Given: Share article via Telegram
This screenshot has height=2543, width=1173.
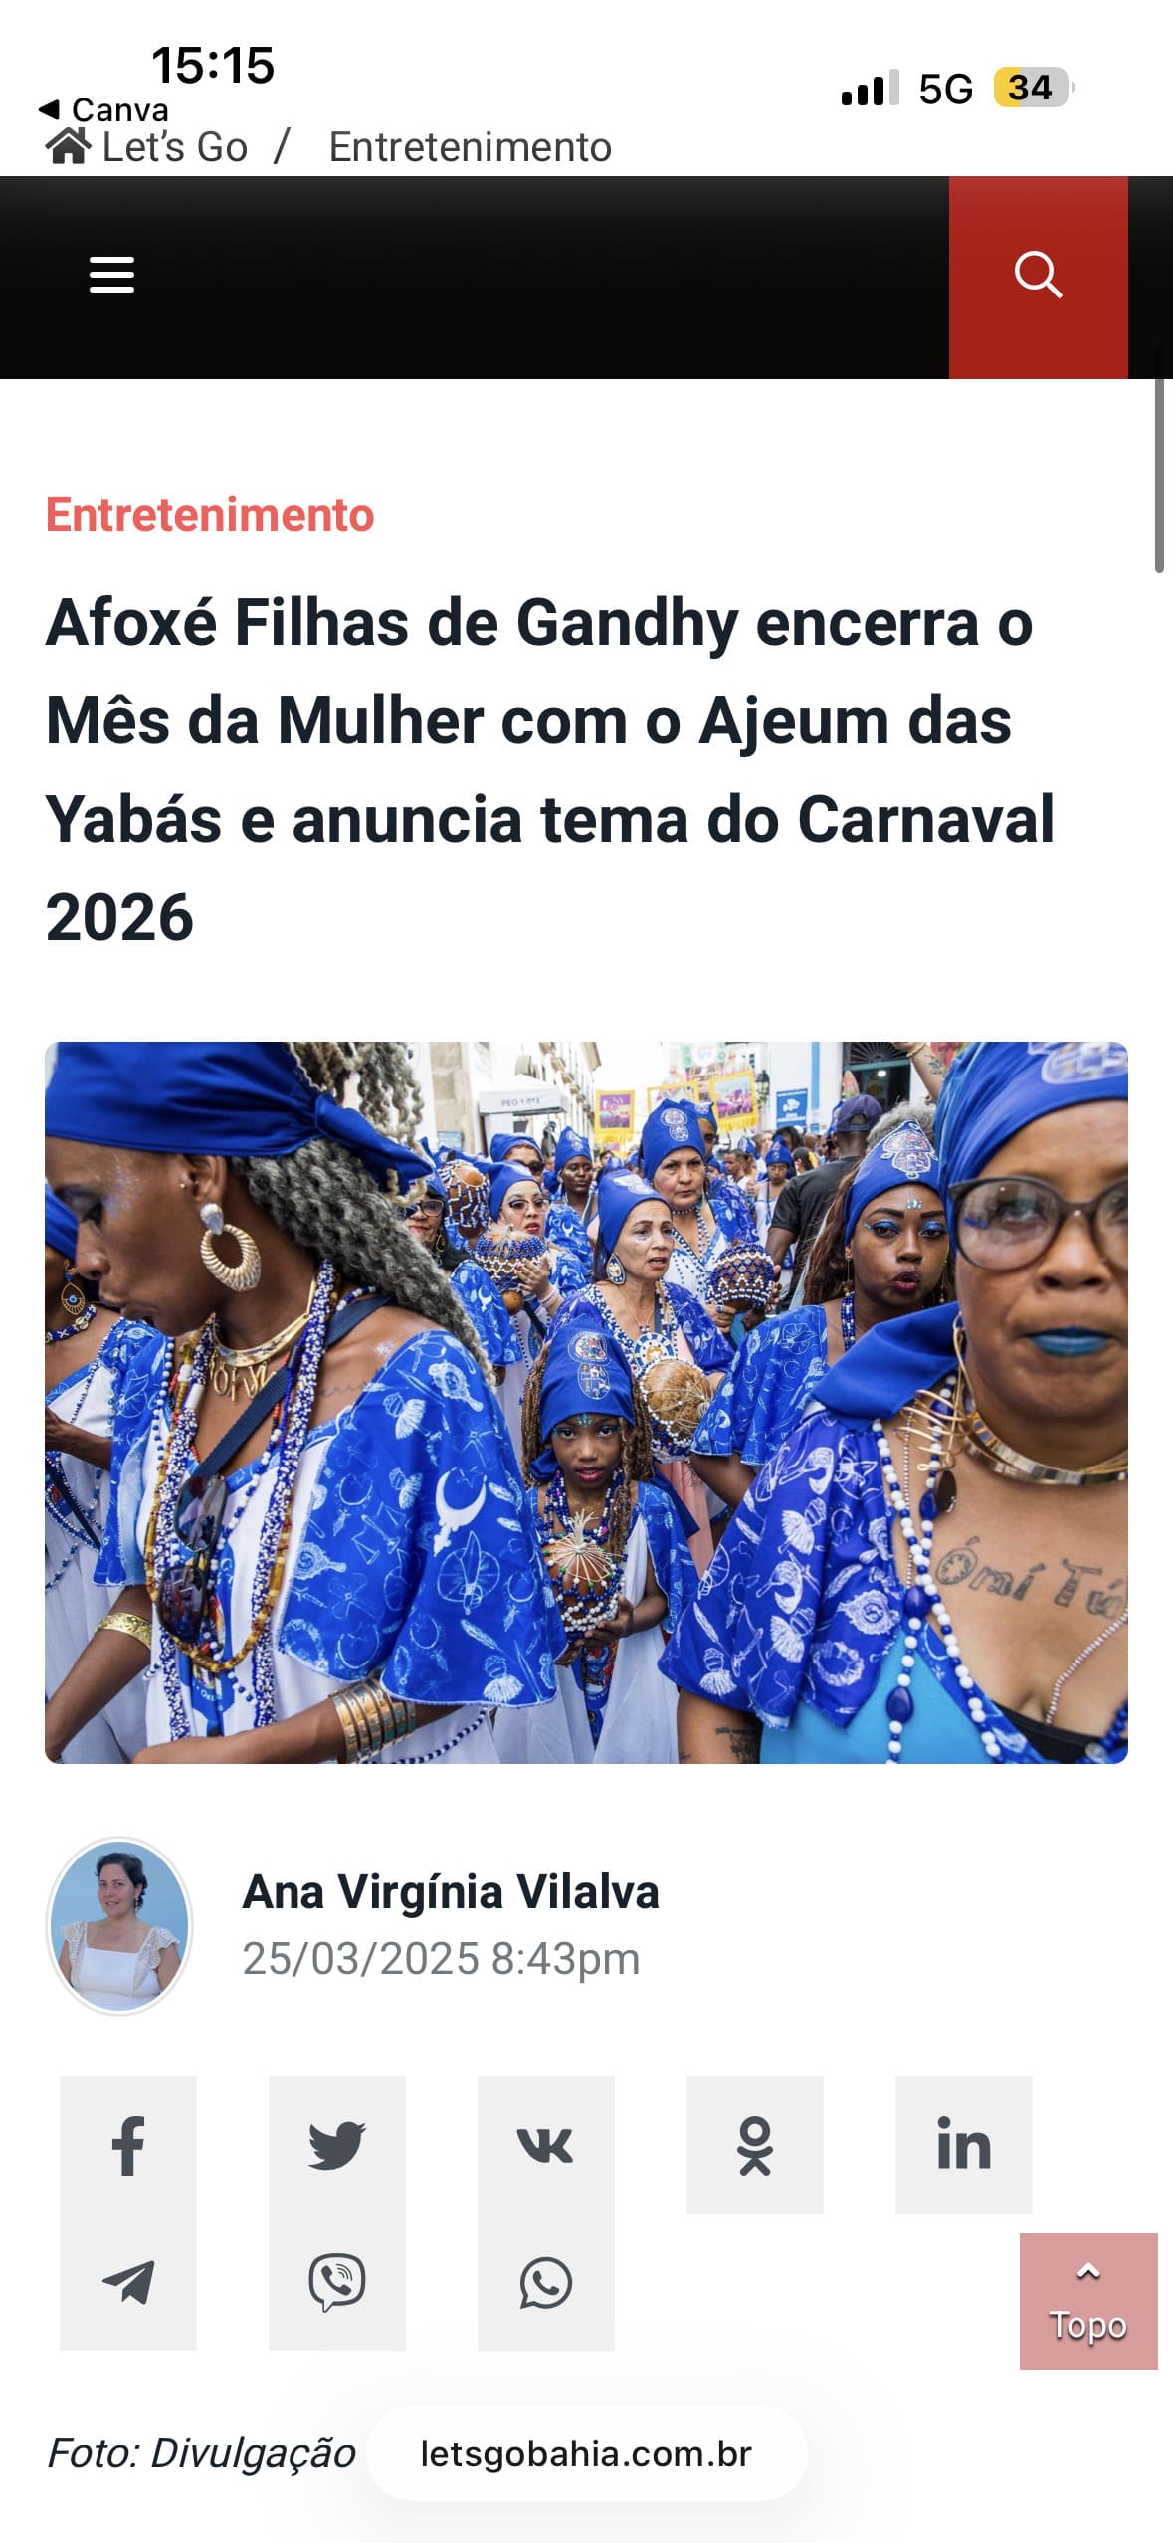Looking at the screenshot, I should [128, 2282].
